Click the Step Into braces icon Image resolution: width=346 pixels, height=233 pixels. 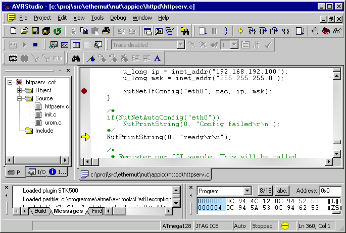click(x=252, y=31)
